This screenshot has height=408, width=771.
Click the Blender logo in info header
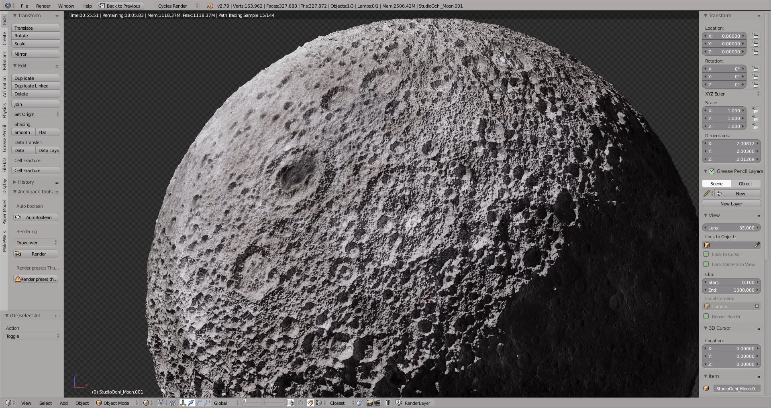point(210,6)
